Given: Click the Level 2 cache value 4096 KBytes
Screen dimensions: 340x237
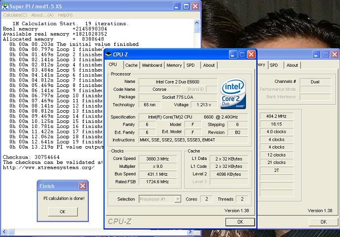Looking at the screenshot, I should coord(229,174).
